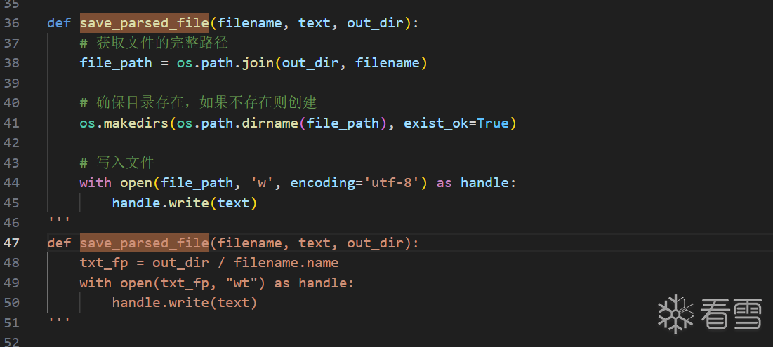Click the encoding keyword on line 44
Image resolution: width=773 pixels, height=347 pixels.
tap(322, 183)
